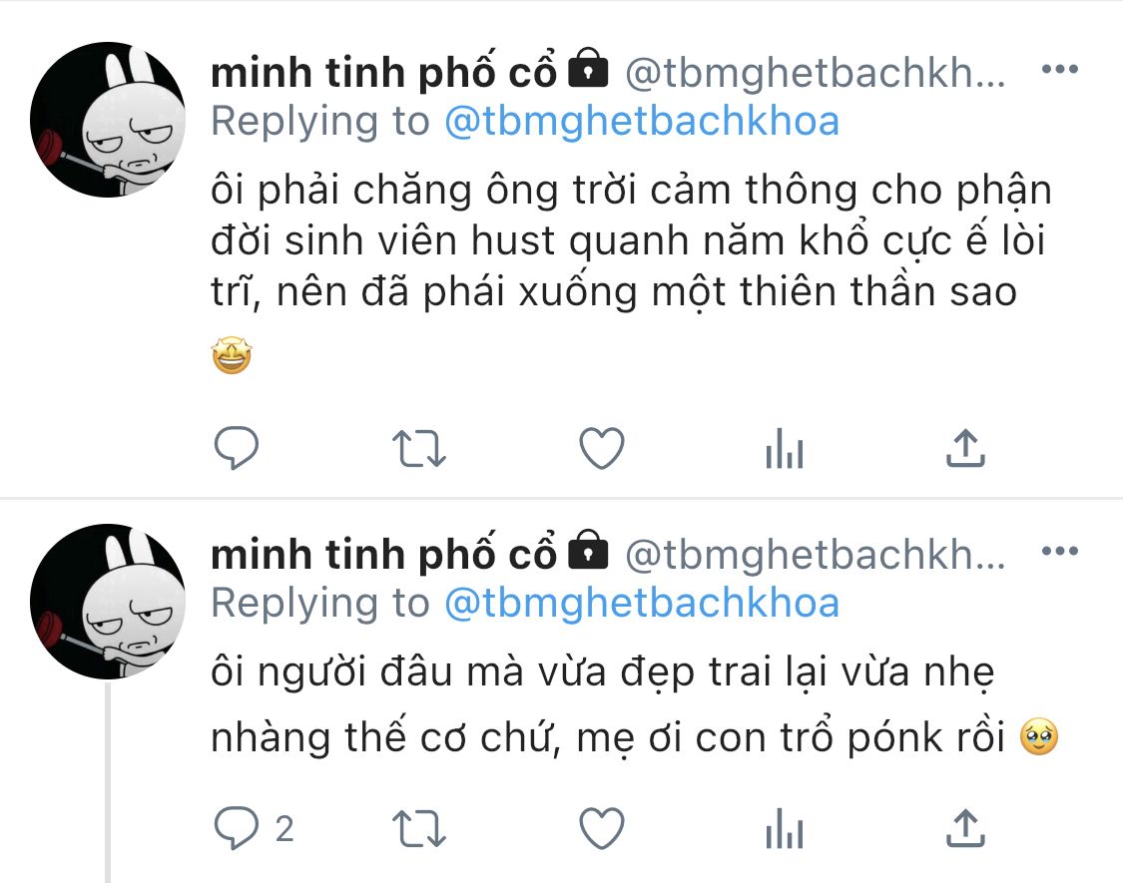The image size is (1123, 883).
Task: Open the second tweet's minh tinh phố cổ name
Action: pyautogui.click(x=384, y=554)
